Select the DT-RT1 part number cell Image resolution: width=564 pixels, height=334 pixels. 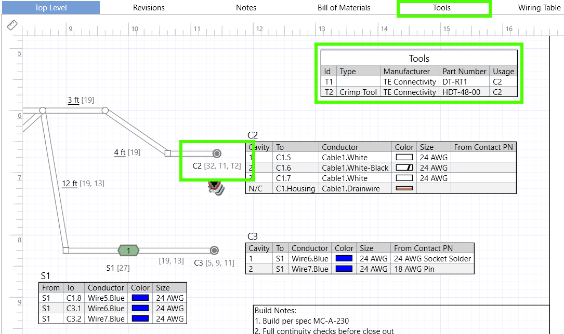464,82
